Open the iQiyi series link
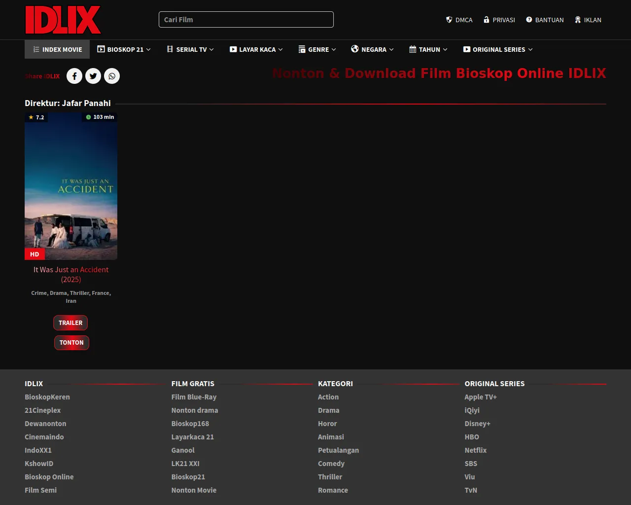 [472, 410]
